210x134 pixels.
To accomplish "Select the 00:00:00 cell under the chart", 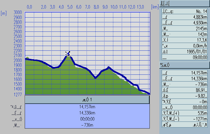I will 87,119.
